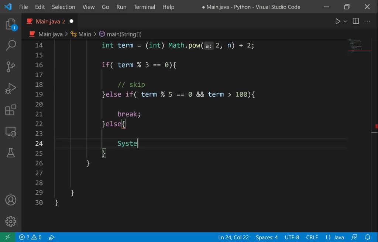Open the Extensions view
378x242 pixels.
11,110
